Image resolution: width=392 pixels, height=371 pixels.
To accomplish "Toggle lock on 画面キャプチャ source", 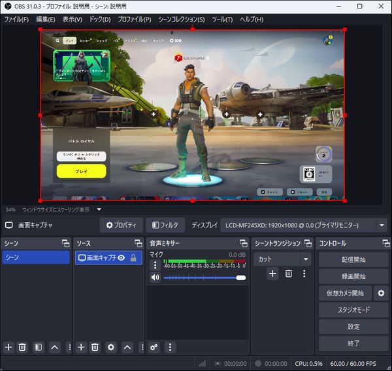I will (x=133, y=258).
